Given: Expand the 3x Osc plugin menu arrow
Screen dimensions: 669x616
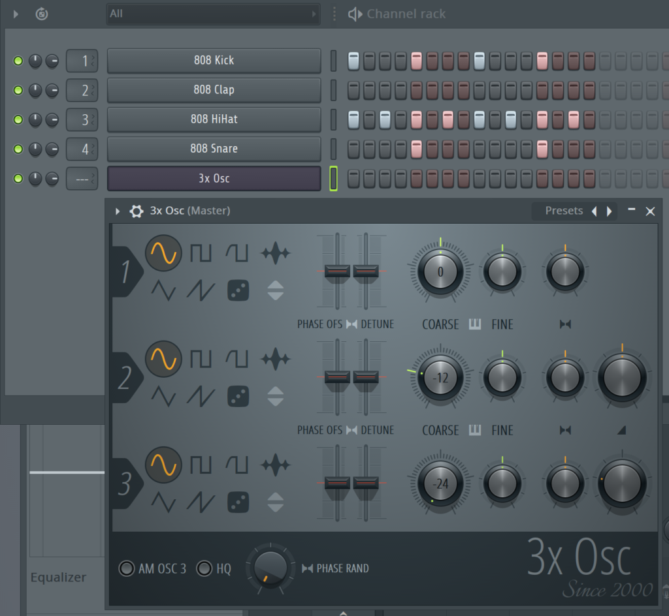Looking at the screenshot, I should coord(118,211).
